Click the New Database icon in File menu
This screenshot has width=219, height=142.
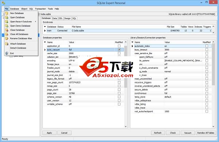(x=7, y=13)
